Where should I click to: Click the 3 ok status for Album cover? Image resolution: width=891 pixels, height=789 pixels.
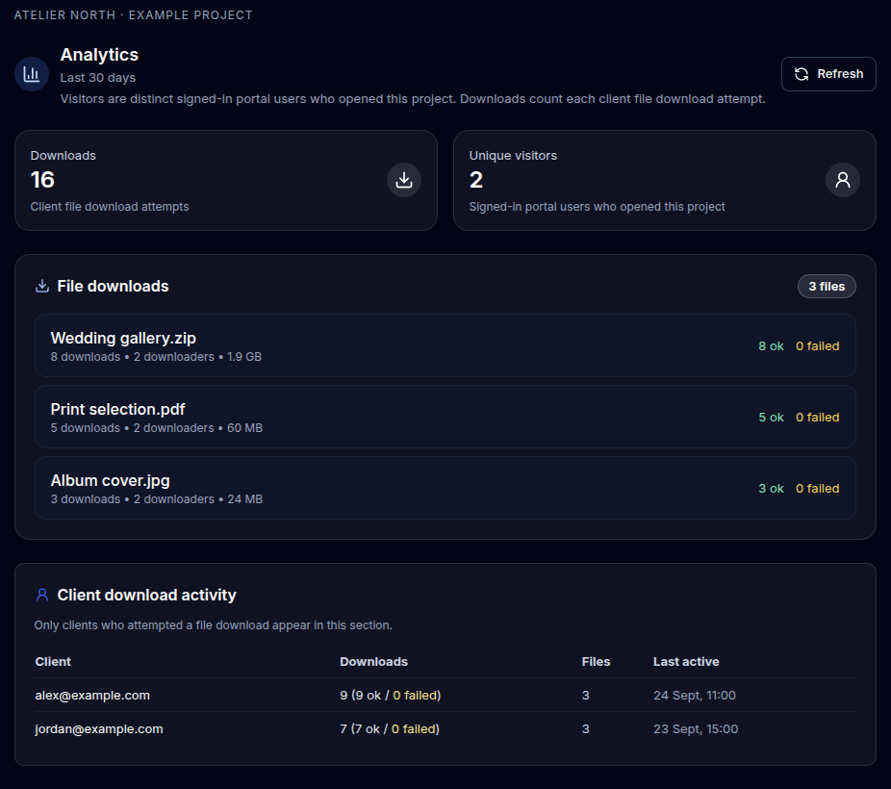point(771,489)
